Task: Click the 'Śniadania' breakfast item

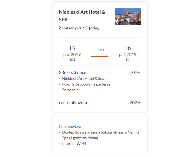Action: [70, 90]
